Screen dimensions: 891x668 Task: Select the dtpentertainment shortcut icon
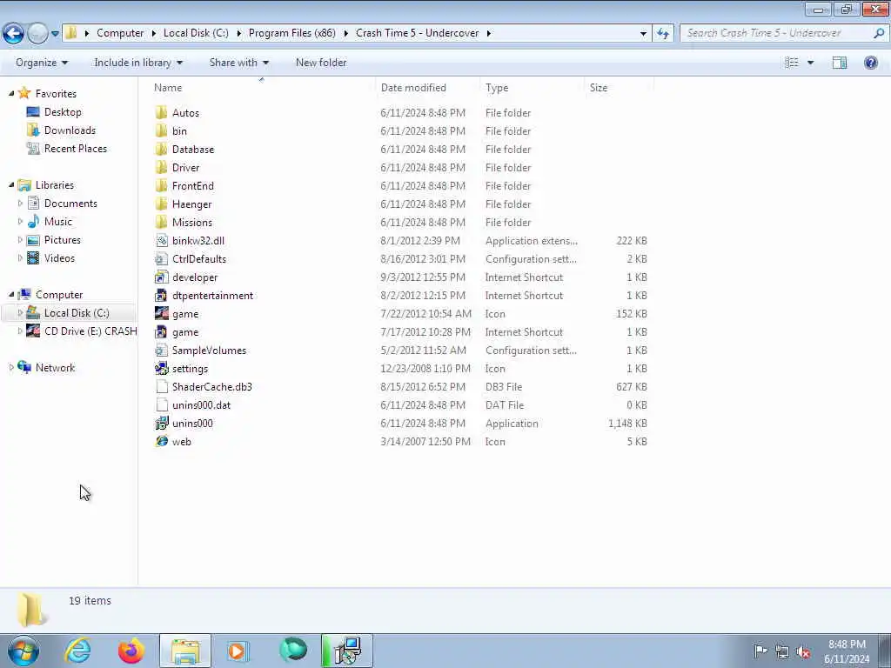point(162,296)
